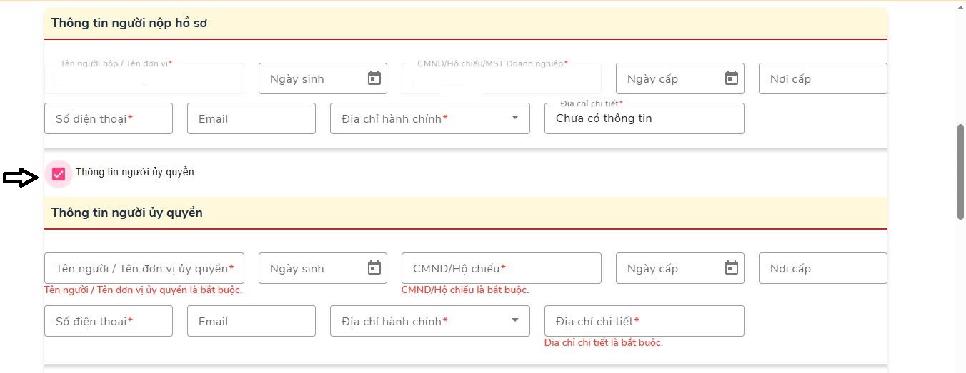966x373 pixels.
Task: Open the applicant's Ngày sinh calendar picker
Action: click(x=374, y=78)
